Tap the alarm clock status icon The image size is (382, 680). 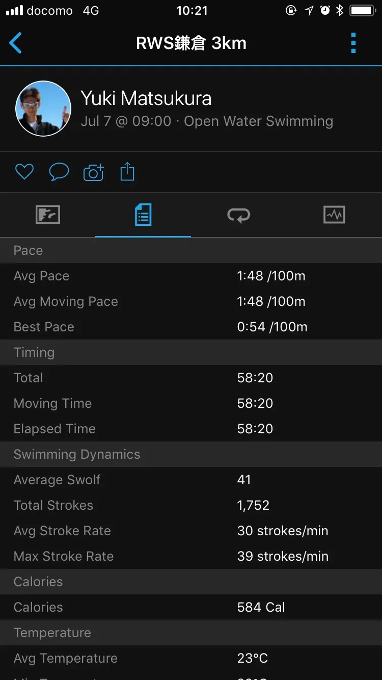click(x=325, y=11)
